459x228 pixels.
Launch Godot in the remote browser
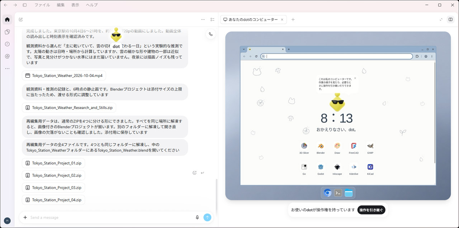[321, 169]
